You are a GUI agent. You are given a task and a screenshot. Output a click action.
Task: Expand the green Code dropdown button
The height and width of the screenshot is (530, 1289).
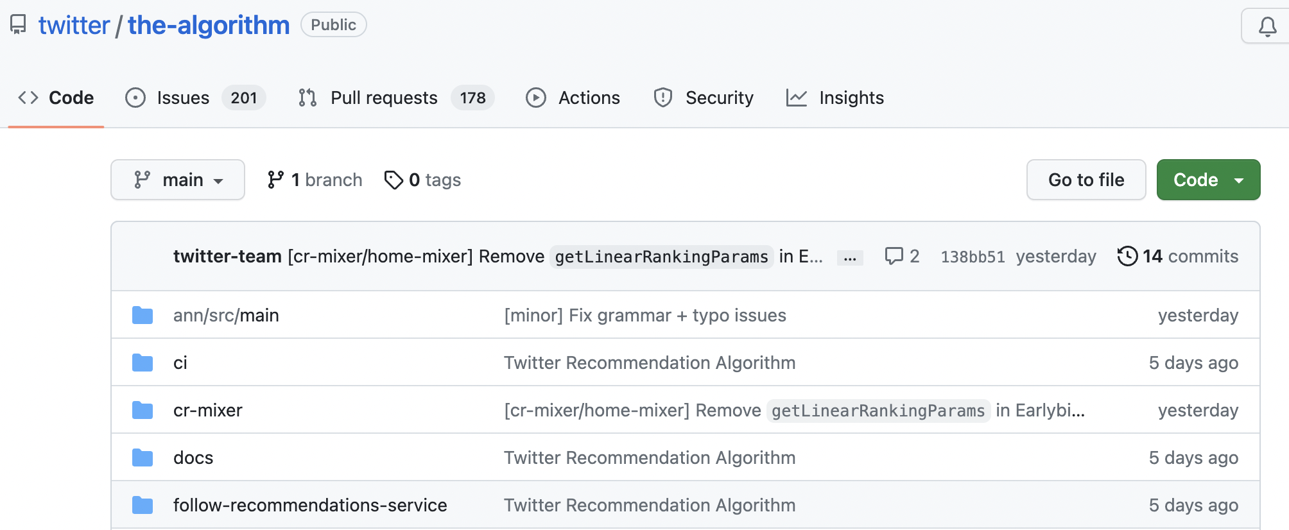point(1208,180)
